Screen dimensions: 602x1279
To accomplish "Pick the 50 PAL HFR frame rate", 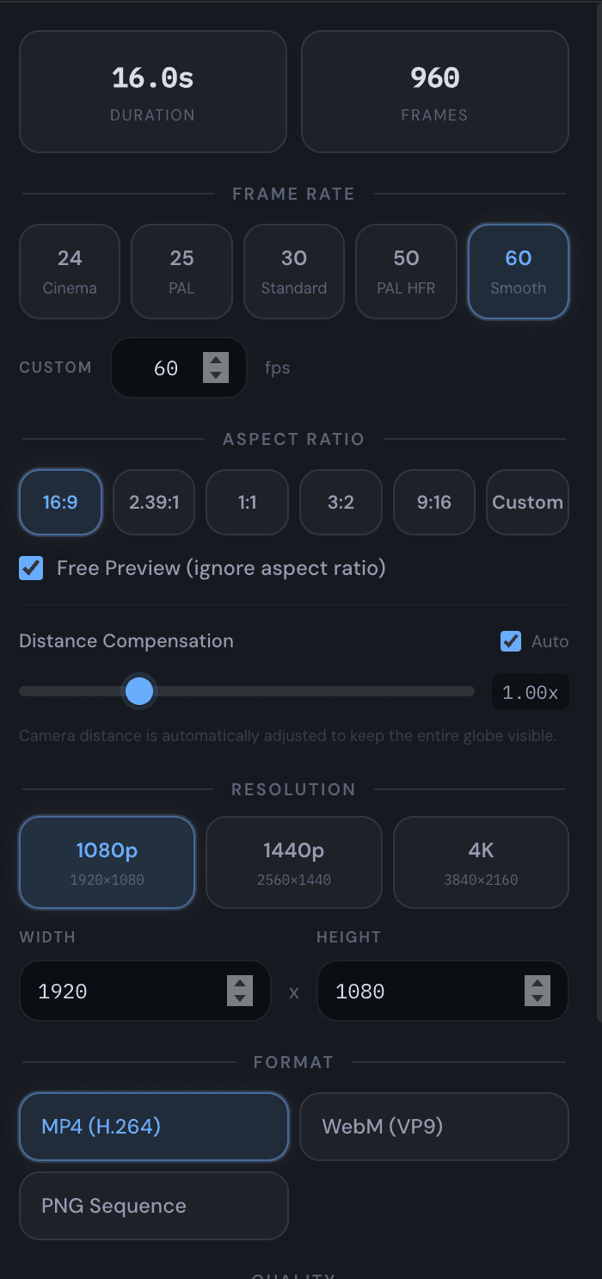I will [406, 271].
